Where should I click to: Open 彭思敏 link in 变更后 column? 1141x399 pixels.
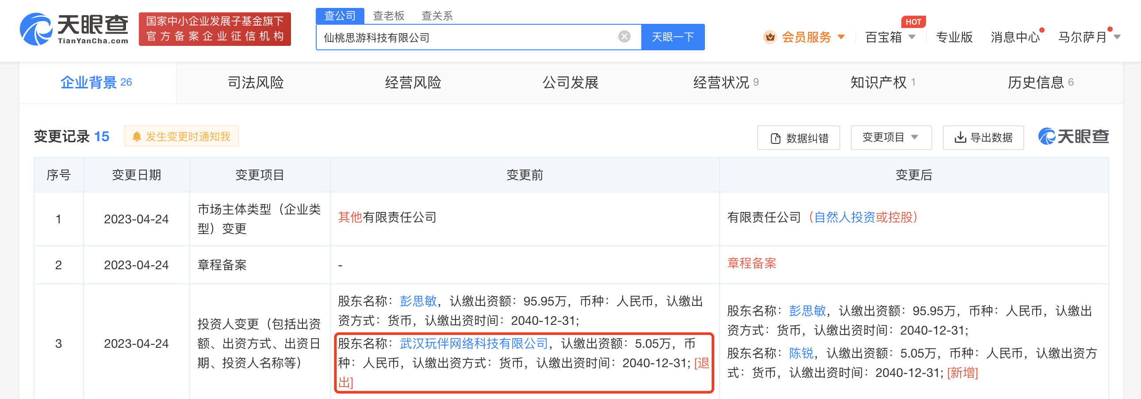(x=808, y=311)
